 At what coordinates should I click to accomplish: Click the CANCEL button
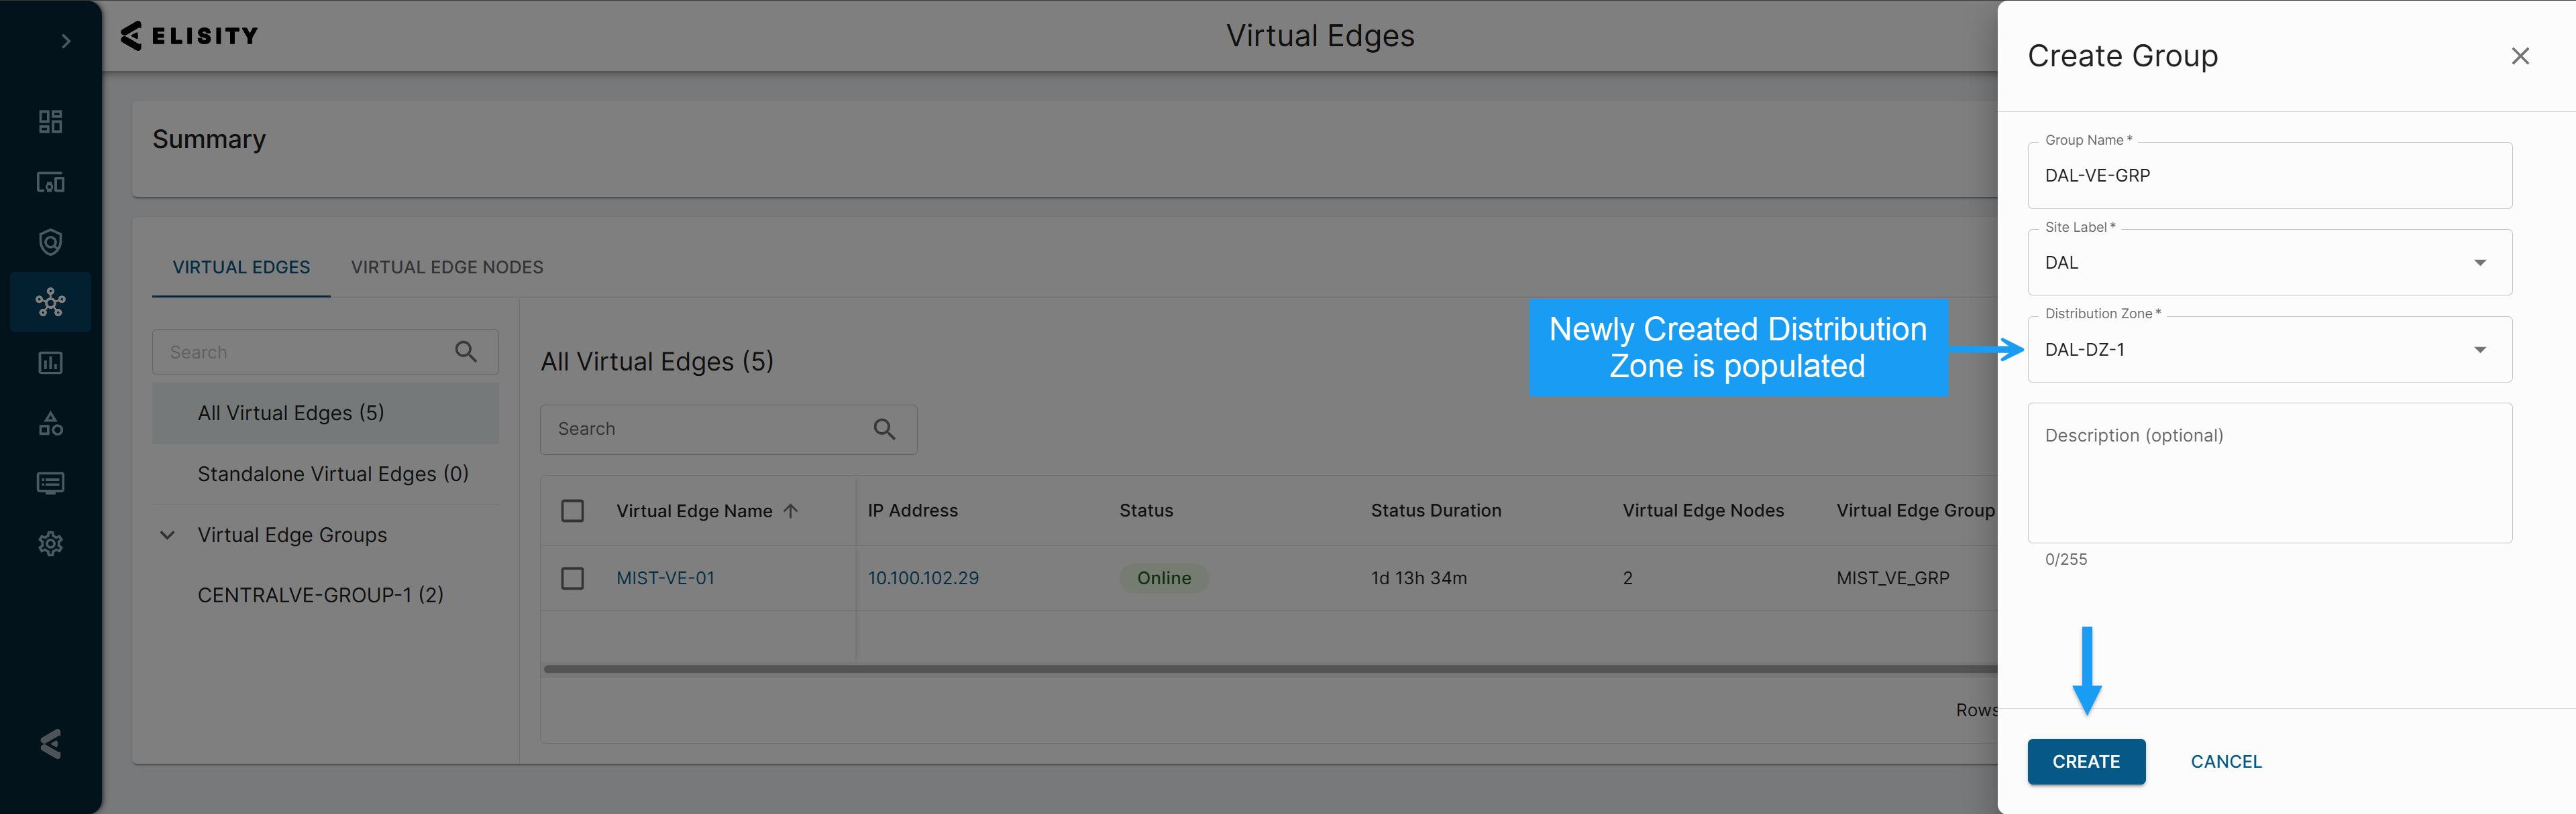(2226, 761)
